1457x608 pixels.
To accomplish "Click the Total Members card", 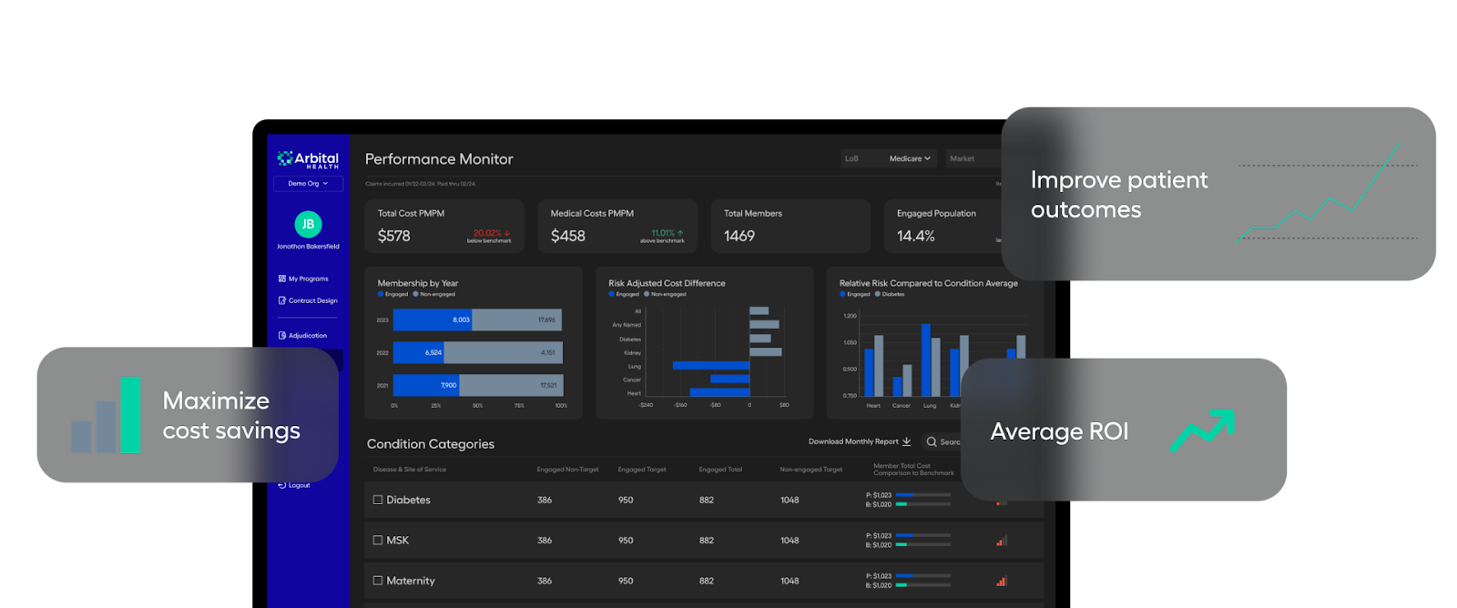I will point(790,226).
